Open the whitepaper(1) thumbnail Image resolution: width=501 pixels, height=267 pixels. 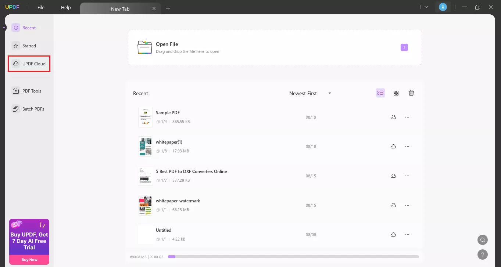point(146,147)
